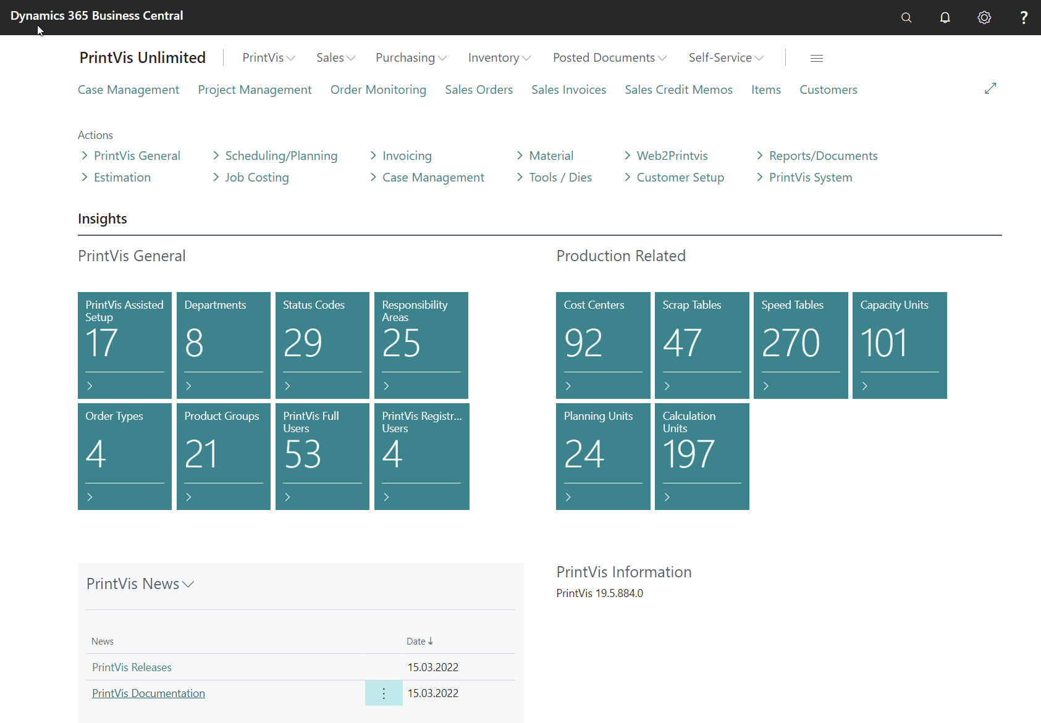Toggle the expand page arrows icon
Screen dimensions: 1041x723
[990, 88]
